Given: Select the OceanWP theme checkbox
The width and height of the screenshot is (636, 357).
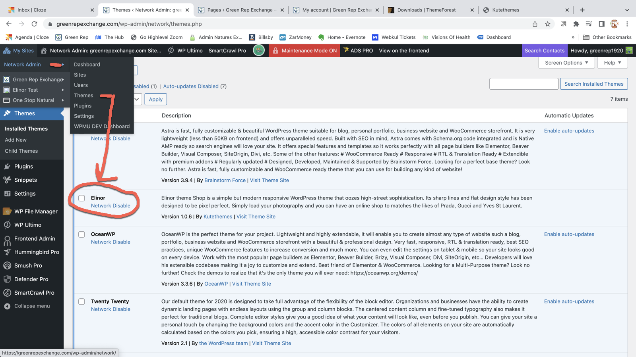Looking at the screenshot, I should (81, 234).
